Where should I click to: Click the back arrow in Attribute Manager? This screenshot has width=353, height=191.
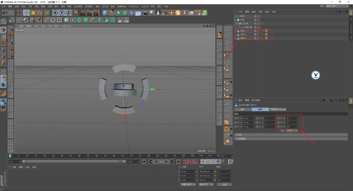tap(323, 100)
